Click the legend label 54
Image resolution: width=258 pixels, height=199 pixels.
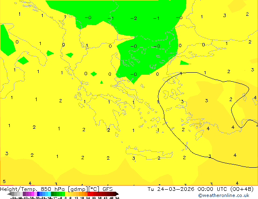[117, 198]
